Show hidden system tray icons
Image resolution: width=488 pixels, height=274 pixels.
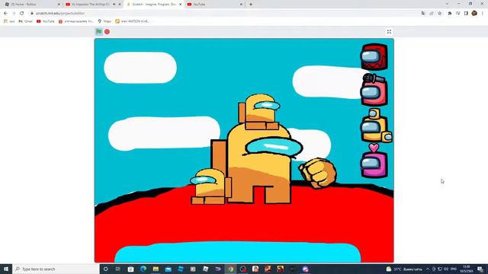coord(428,269)
